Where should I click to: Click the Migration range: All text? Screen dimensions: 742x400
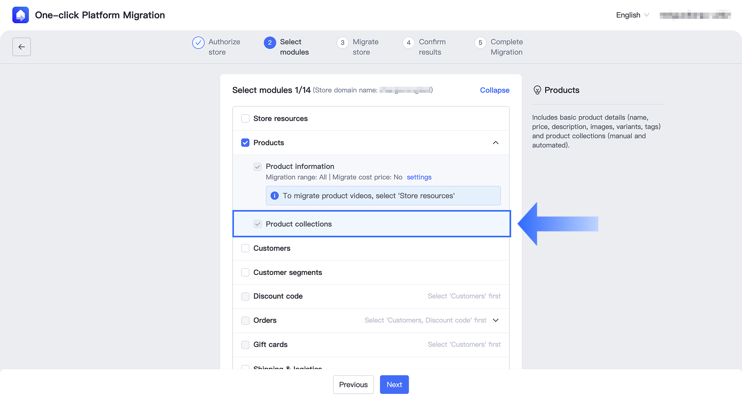(x=296, y=177)
